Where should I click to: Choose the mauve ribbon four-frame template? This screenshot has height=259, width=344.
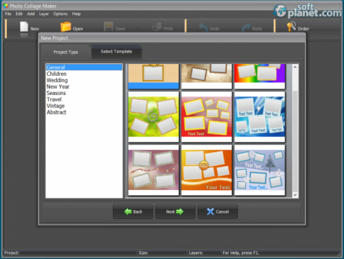click(153, 170)
